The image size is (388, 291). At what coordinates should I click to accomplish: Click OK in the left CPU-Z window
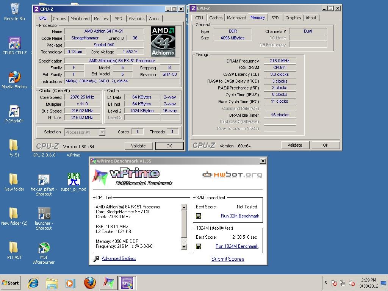click(169, 146)
